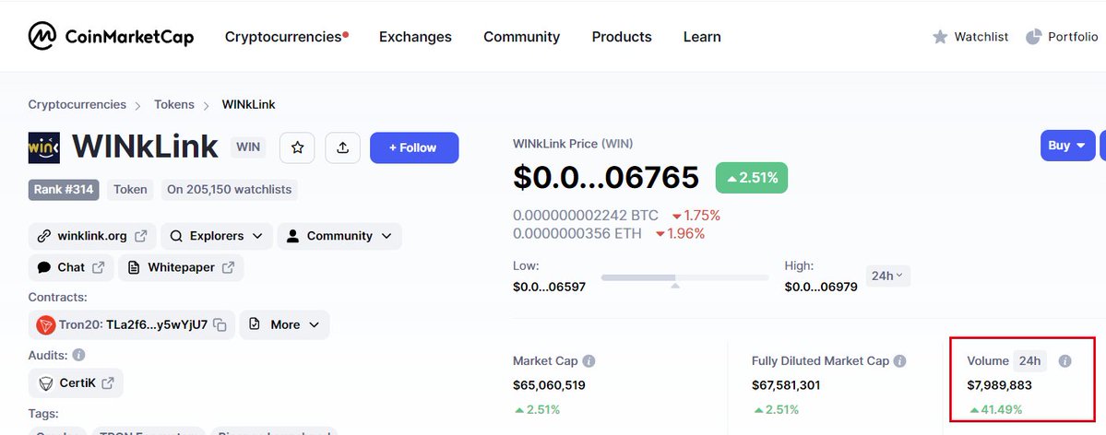The image size is (1106, 435).
Task: Click the Token tag badge
Action: (130, 190)
